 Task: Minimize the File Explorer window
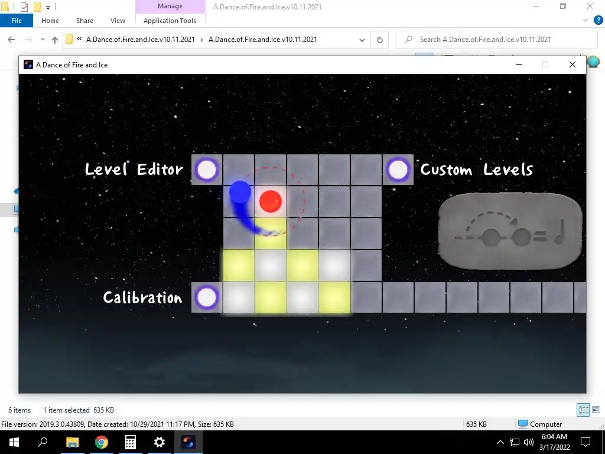[536, 6]
